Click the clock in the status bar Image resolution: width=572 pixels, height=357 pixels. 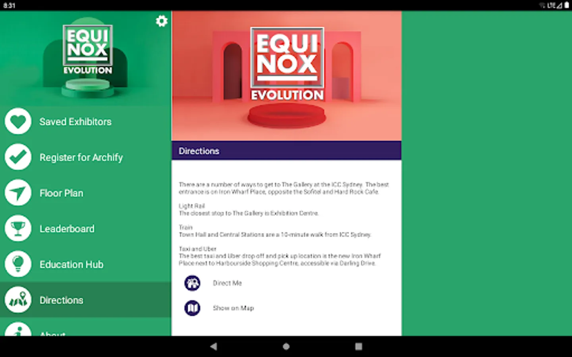coord(9,6)
